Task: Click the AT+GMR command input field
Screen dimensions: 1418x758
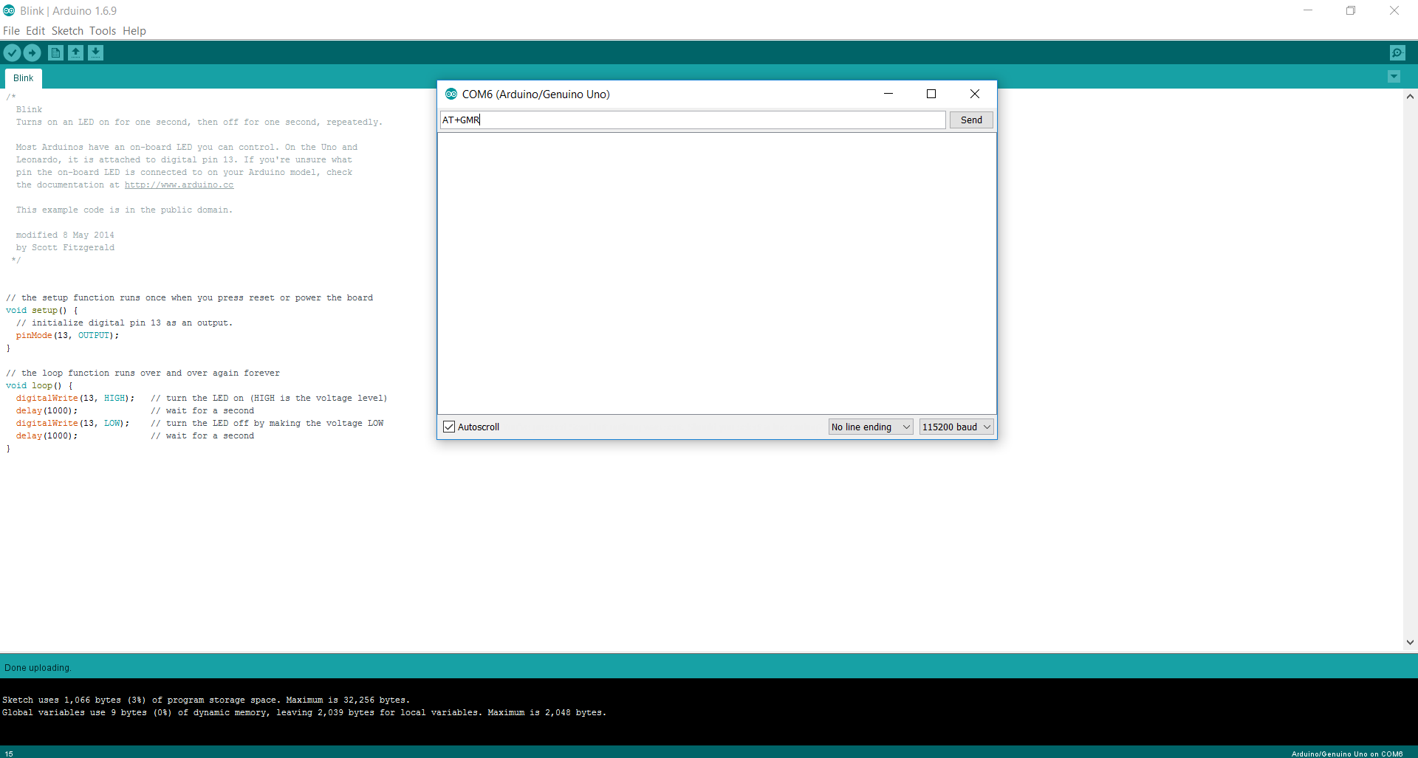Action: coord(692,120)
